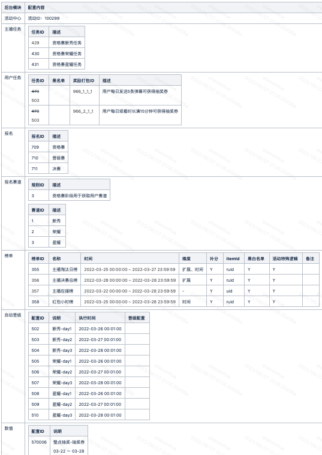Click 扩展、时间 dimension cell
The width and height of the screenshot is (322, 455).
click(x=193, y=269)
